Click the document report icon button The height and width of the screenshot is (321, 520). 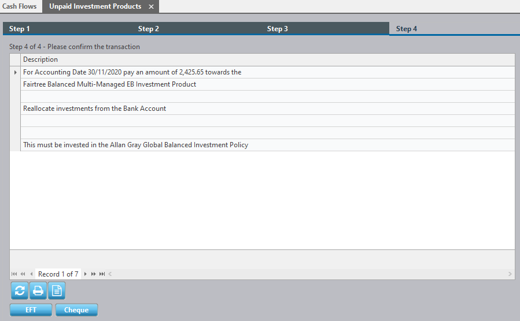(x=57, y=290)
